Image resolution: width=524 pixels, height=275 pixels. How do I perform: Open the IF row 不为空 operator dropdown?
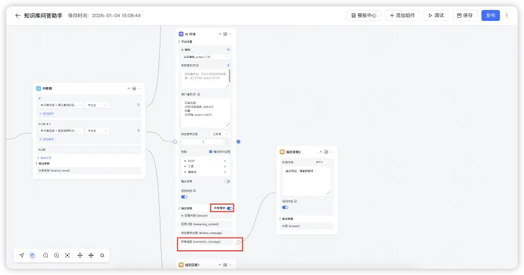pos(97,105)
